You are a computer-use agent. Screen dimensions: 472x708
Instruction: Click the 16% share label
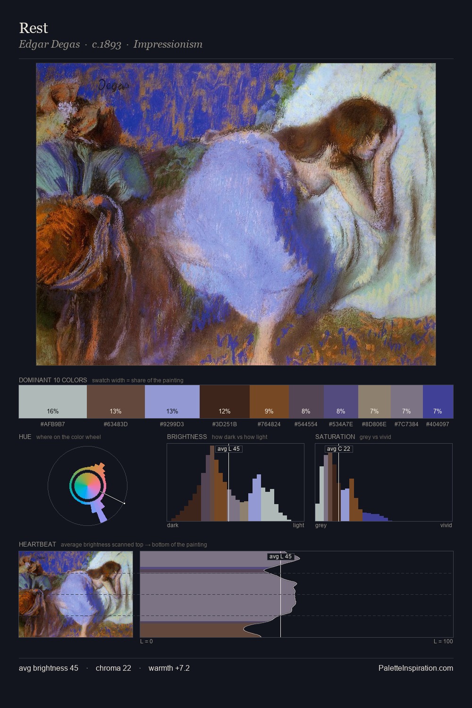(x=53, y=411)
